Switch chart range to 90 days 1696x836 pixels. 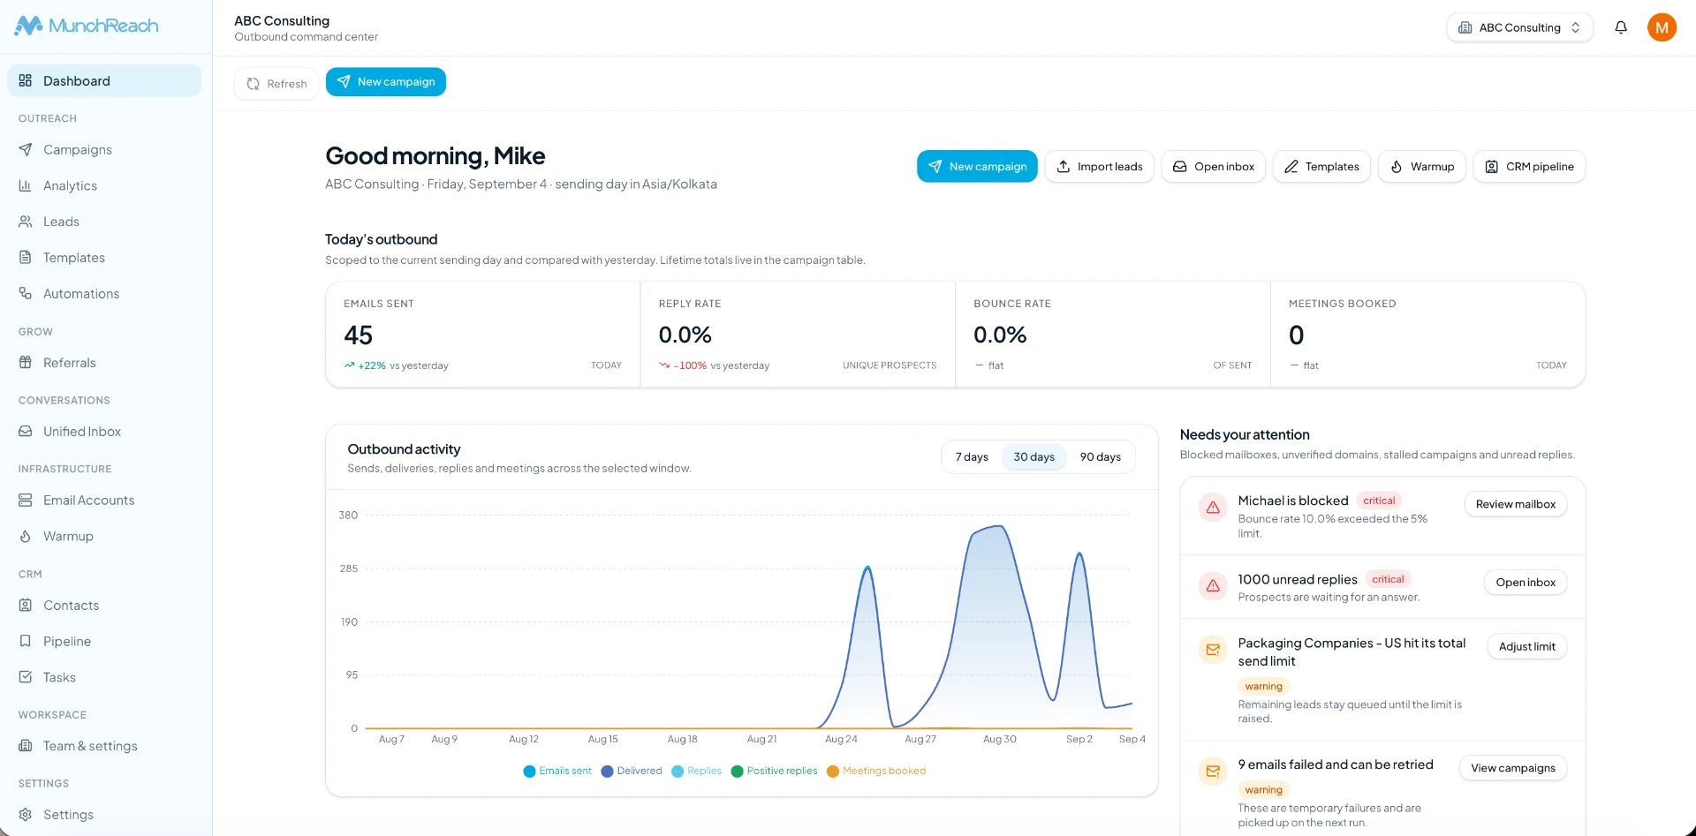1101,457
